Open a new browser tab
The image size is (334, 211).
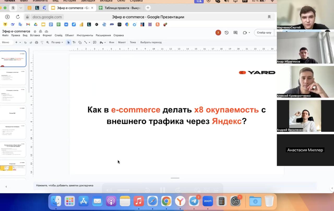pyautogui.click(x=148, y=8)
